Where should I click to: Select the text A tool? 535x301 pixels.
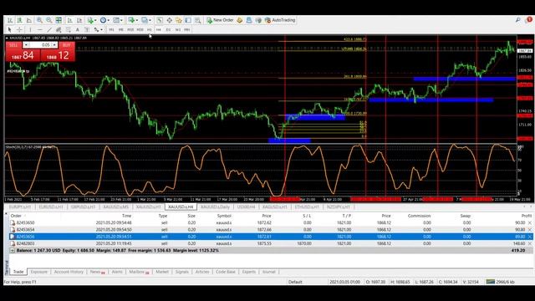point(78,30)
